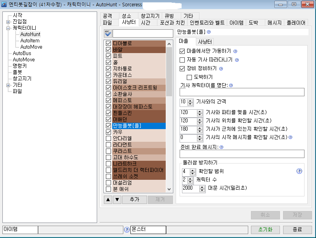Click hunting list scroll up arrow
316x238 pixels.
tap(169, 44)
